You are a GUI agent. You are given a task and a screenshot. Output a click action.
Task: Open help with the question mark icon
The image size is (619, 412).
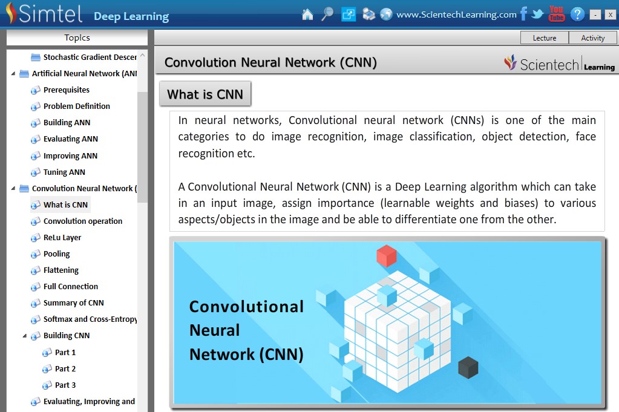pyautogui.click(x=577, y=14)
